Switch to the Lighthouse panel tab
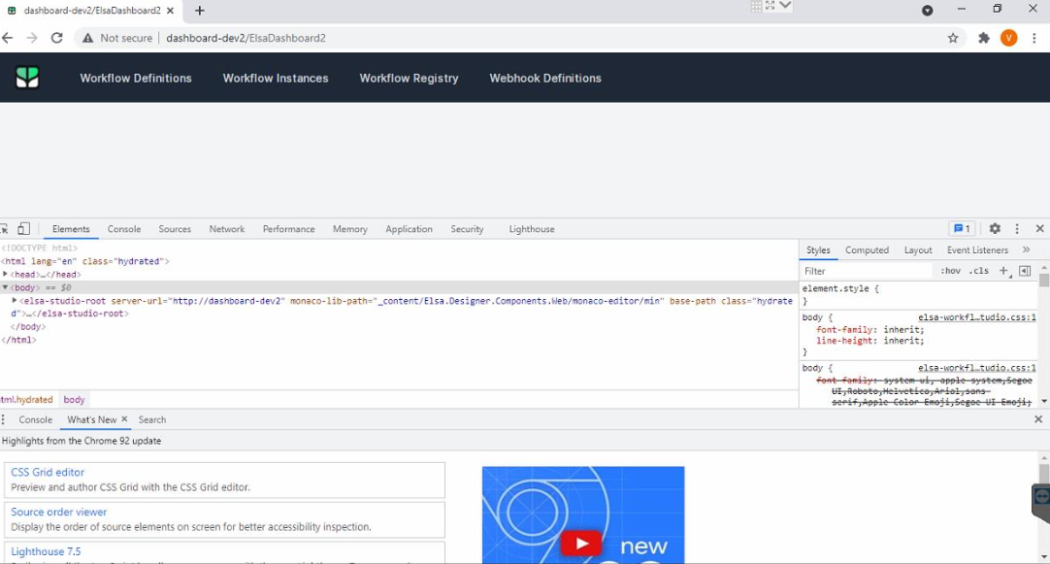 [x=532, y=229]
